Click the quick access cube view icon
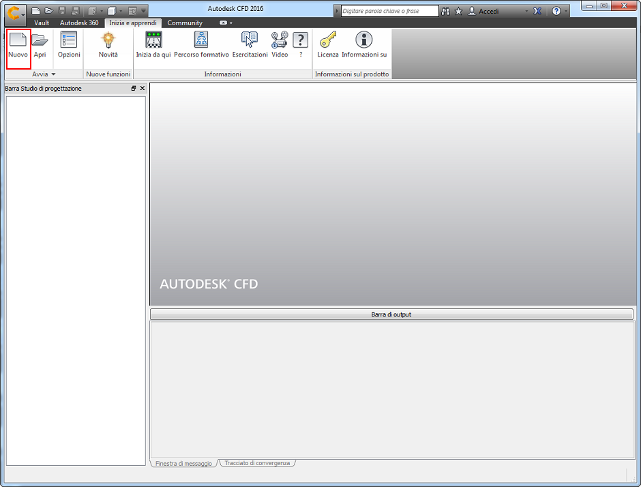 112,11
